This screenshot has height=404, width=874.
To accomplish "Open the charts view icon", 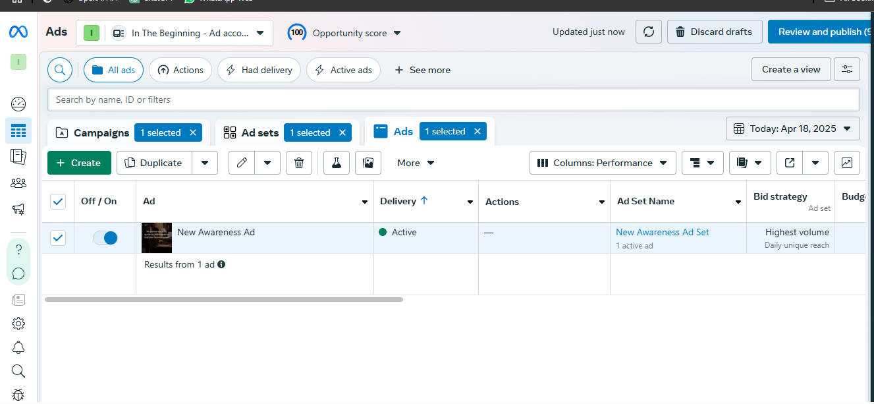I will click(846, 163).
